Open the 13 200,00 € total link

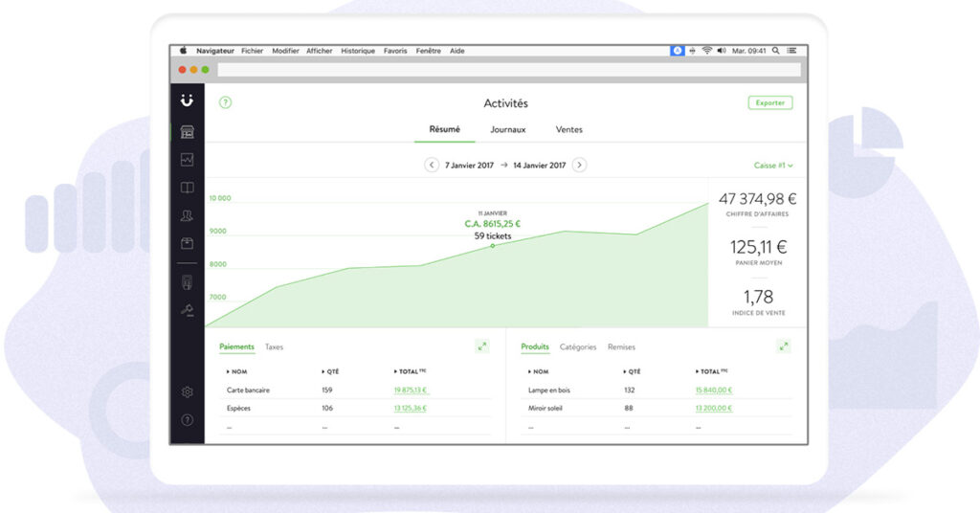[714, 408]
